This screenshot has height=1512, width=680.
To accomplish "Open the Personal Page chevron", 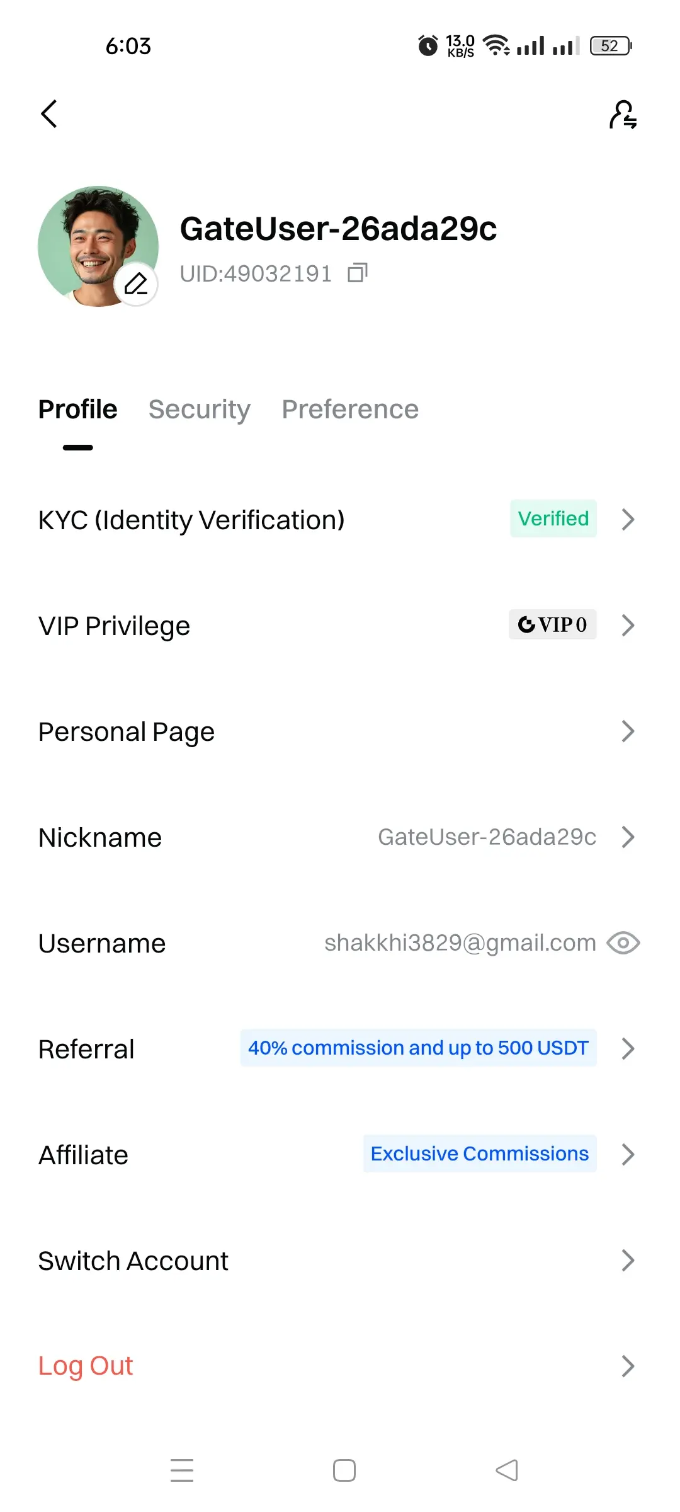I will coord(628,731).
